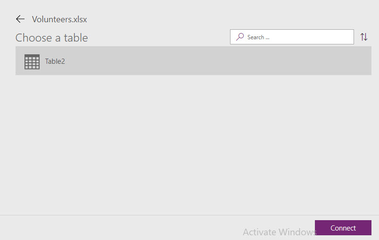Click the purple Connect button at the bottom
The width and height of the screenshot is (379, 240).
tap(343, 228)
